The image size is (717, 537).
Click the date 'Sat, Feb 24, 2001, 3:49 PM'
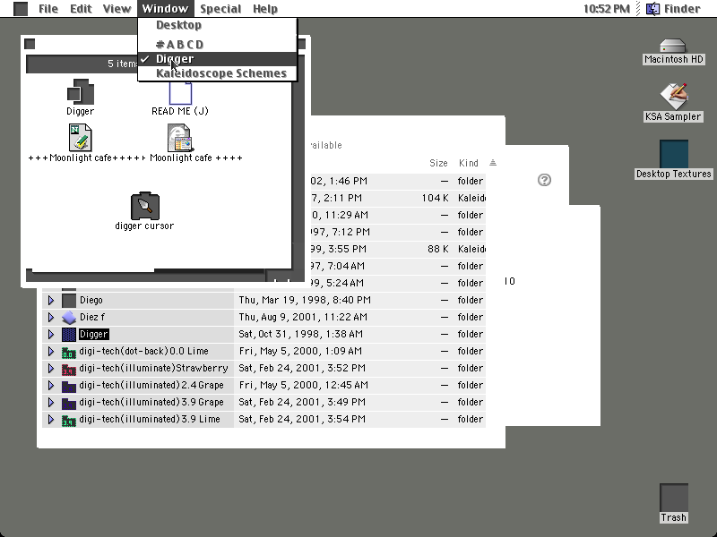click(x=302, y=402)
